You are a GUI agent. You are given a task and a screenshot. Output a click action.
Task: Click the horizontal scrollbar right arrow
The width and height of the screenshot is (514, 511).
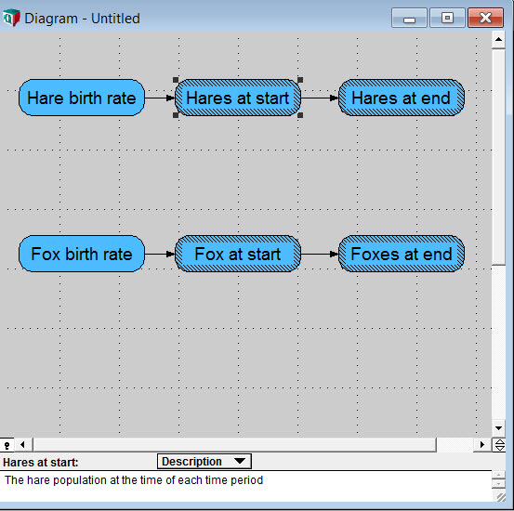(x=481, y=445)
